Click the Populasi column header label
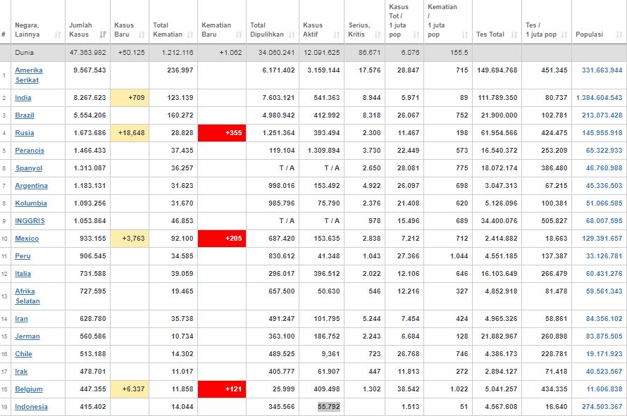Viewport: 627px width, 416px height. (589, 34)
